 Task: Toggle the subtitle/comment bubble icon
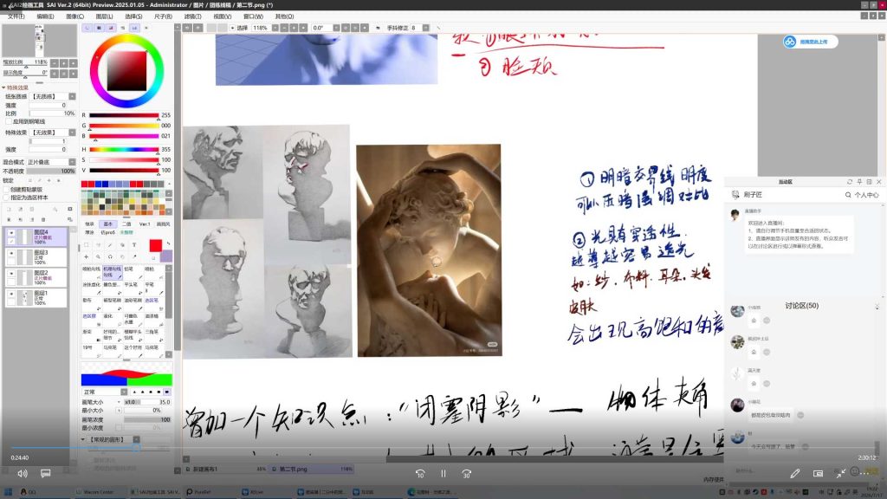[x=45, y=473]
